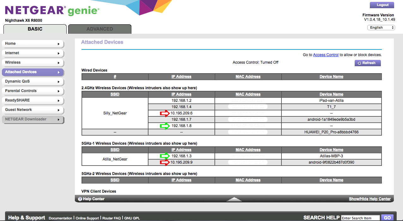The height and width of the screenshot is (221, 403).
Task: Click the arrow beside Dynamic QoS
Action: [58, 82]
